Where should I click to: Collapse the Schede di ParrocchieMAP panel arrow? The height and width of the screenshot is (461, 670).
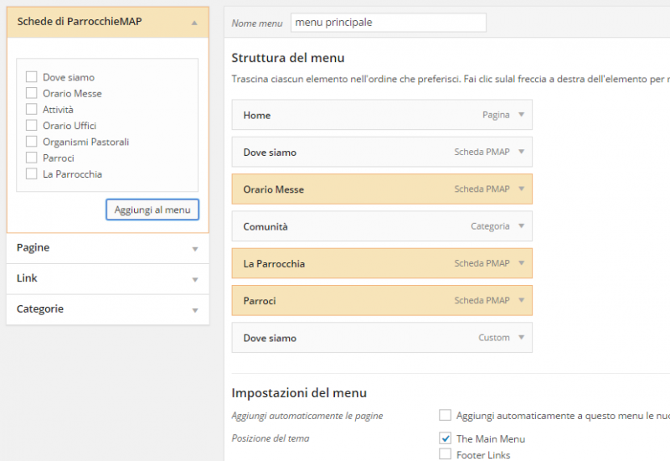pyautogui.click(x=194, y=23)
